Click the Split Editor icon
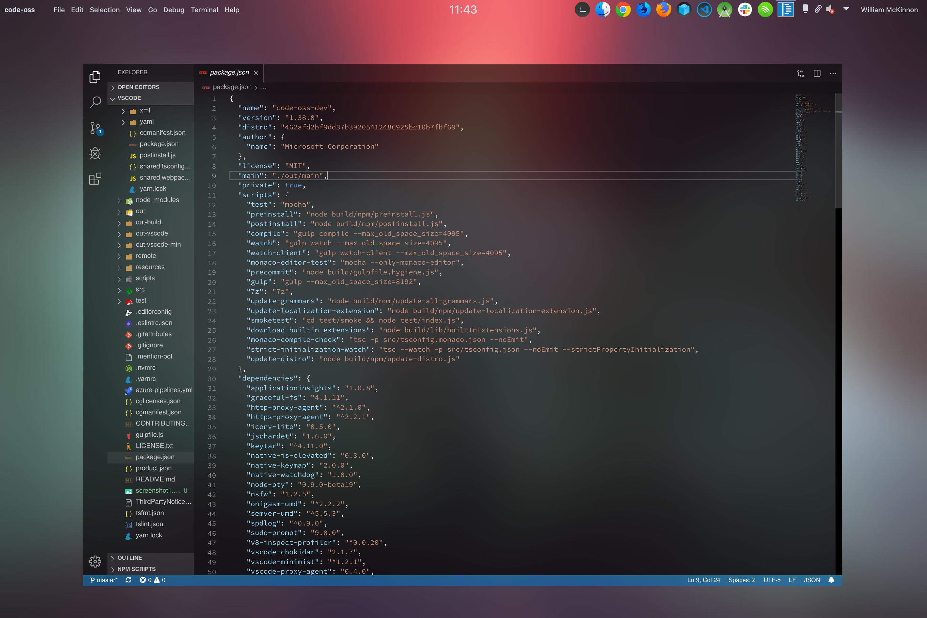This screenshot has height=618, width=927. pyautogui.click(x=817, y=73)
